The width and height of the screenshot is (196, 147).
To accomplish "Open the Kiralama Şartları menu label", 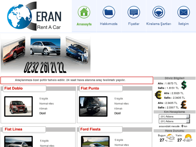I will (159, 24).
